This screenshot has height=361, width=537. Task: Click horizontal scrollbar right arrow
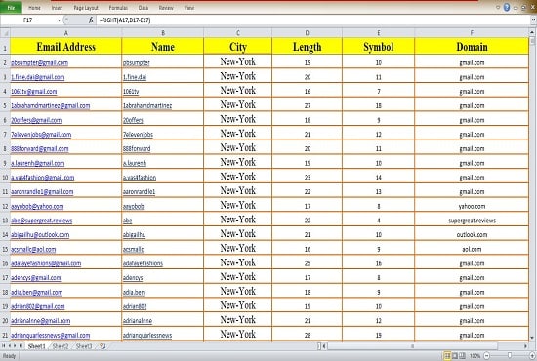(525, 346)
